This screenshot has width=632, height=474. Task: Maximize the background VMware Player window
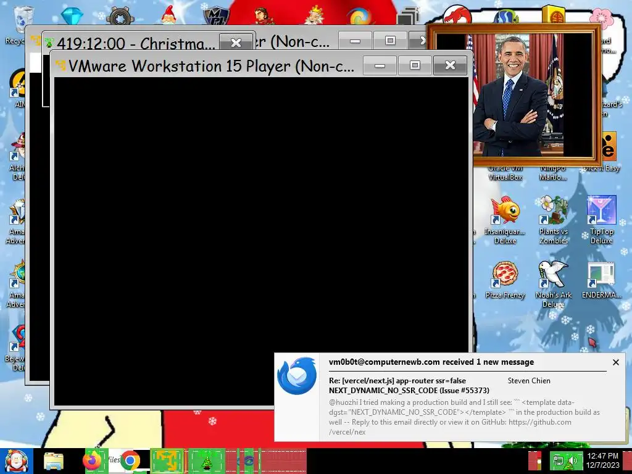(x=390, y=41)
